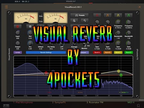Click the red EQ node on graph

[46, 73]
